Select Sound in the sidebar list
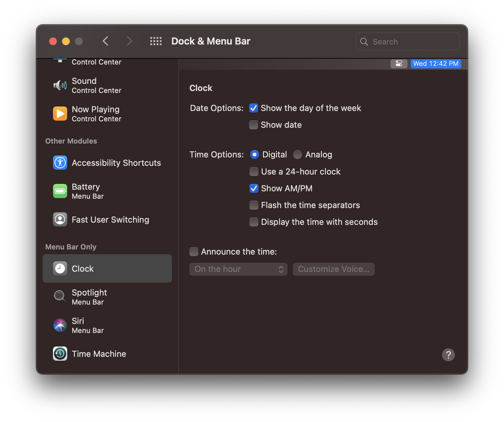Viewport: 504px width, 422px height. click(x=107, y=85)
